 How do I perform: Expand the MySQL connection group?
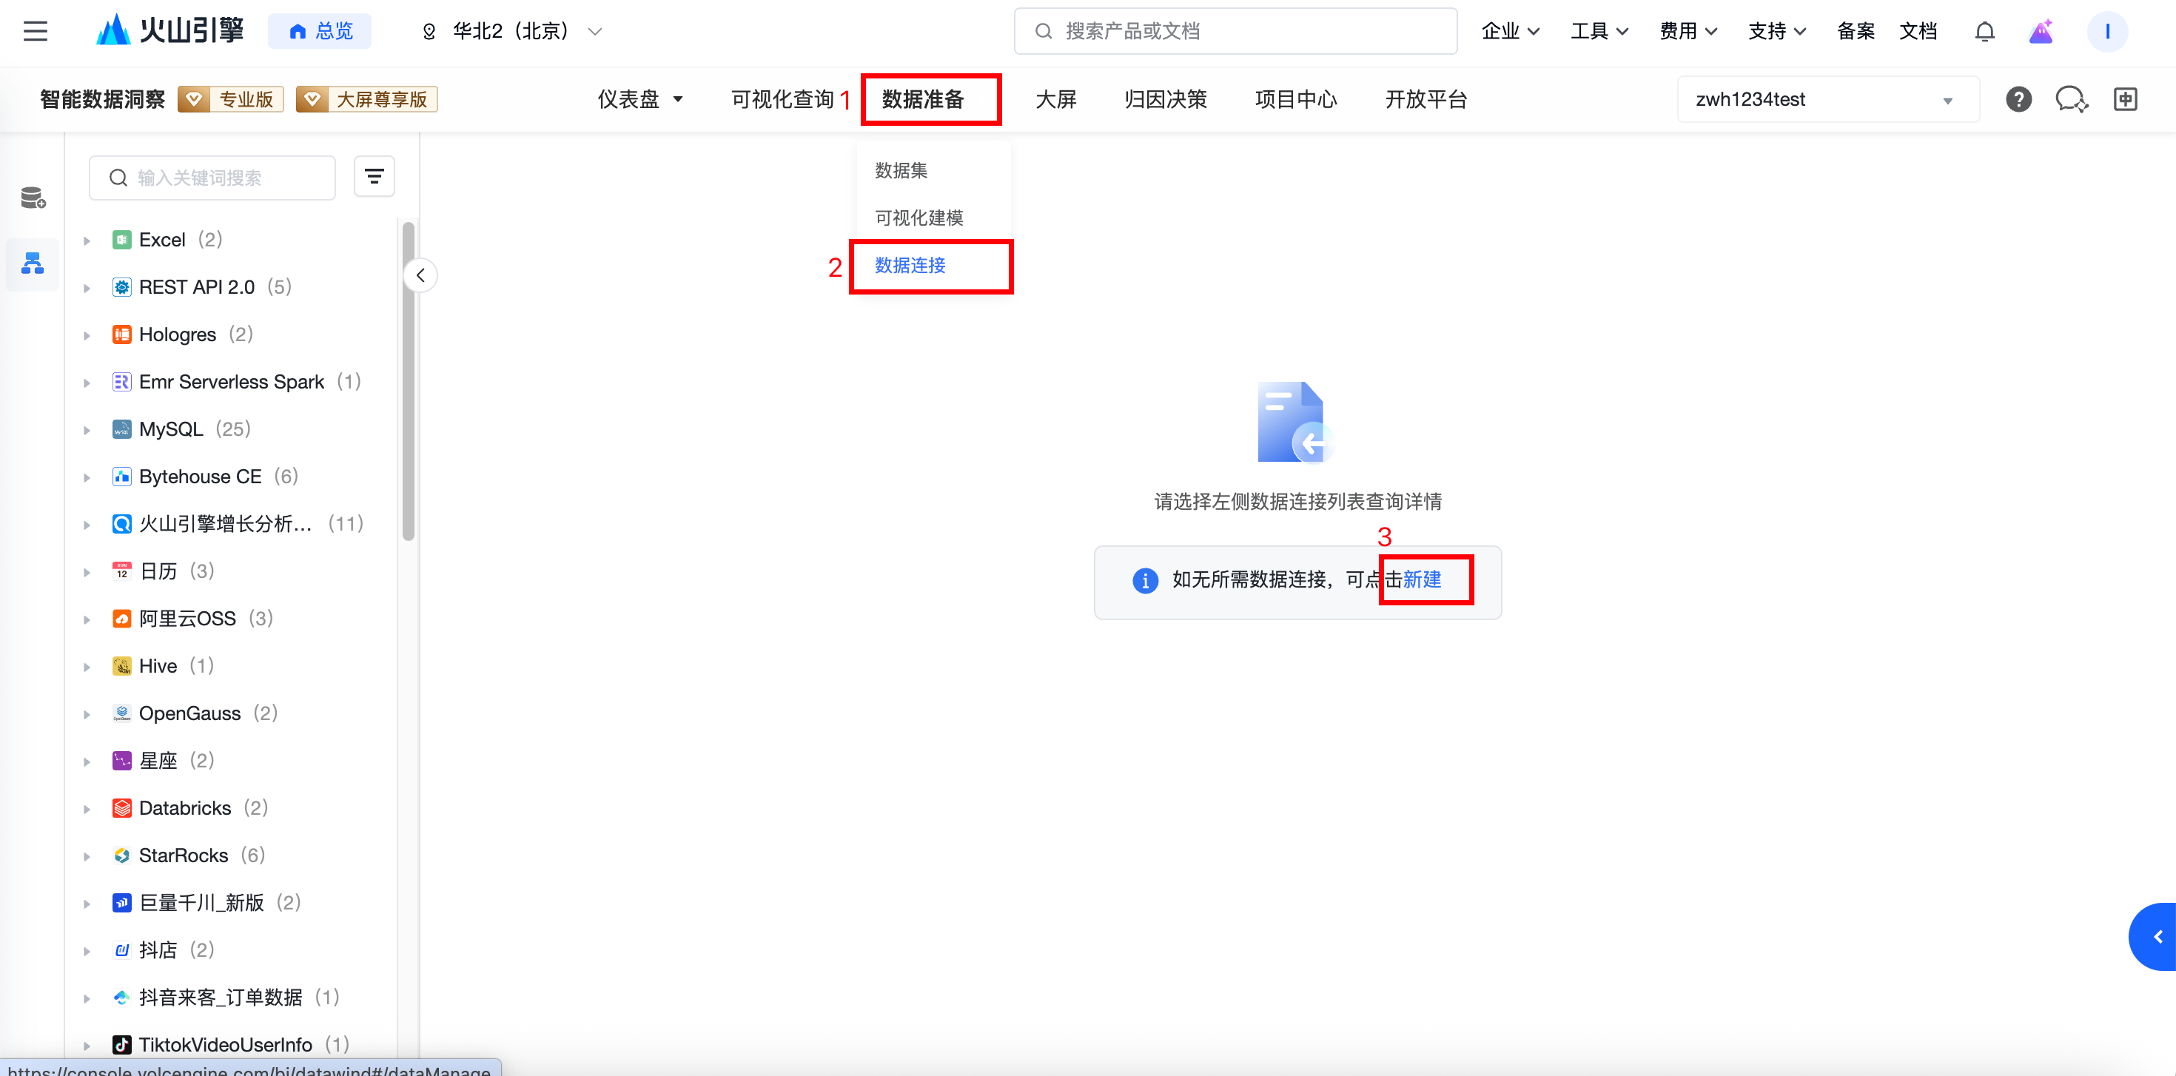point(87,430)
